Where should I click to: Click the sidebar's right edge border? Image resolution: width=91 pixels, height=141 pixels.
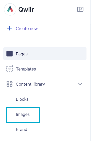pos(90,70)
